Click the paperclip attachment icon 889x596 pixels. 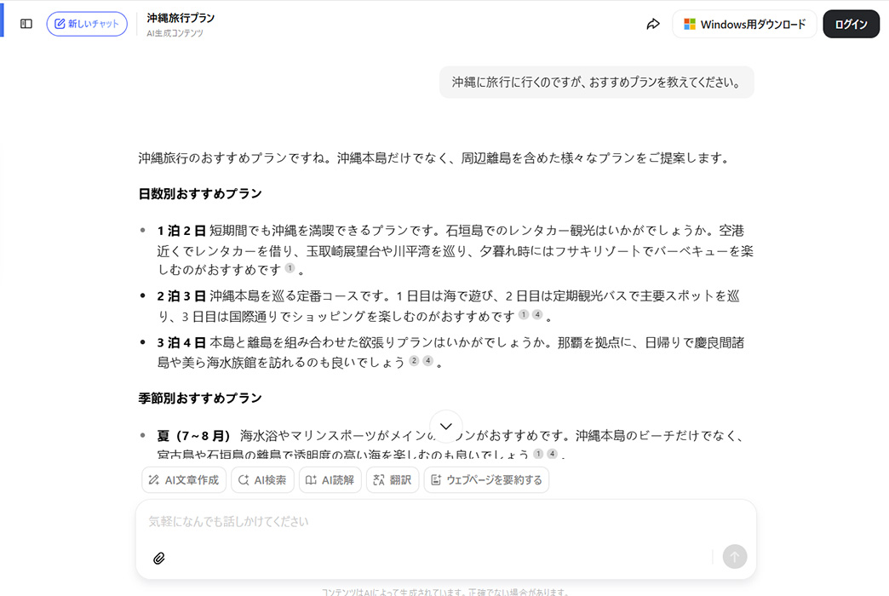pyautogui.click(x=158, y=559)
